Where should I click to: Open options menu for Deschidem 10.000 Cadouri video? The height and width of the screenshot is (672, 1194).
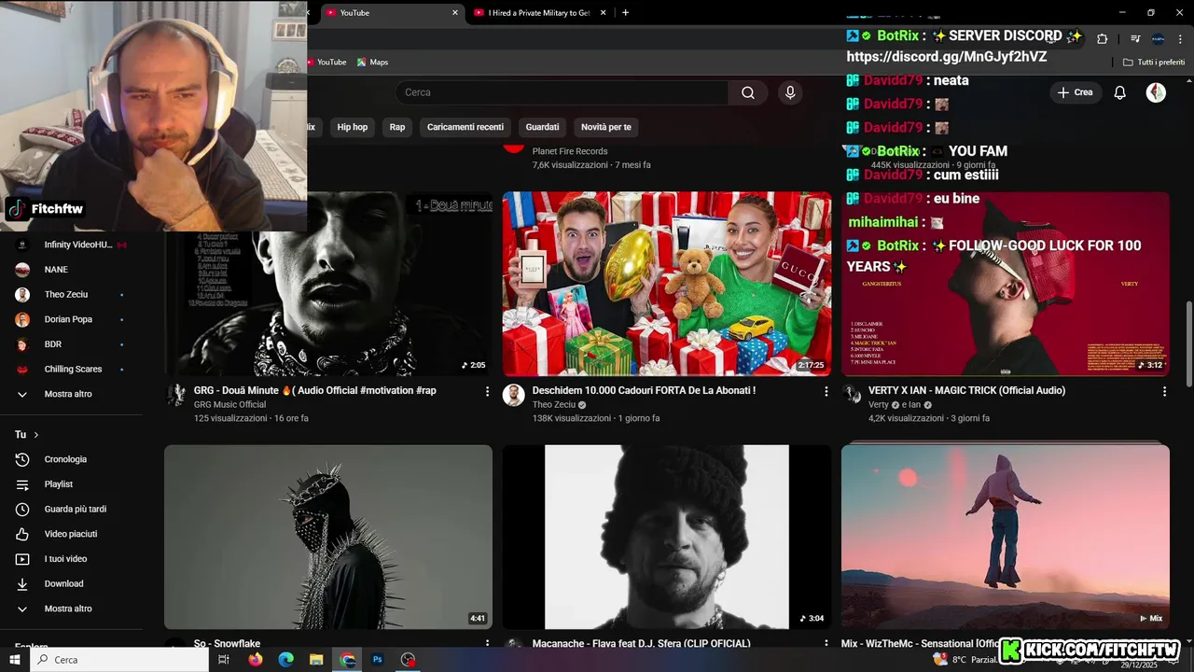pos(826,392)
